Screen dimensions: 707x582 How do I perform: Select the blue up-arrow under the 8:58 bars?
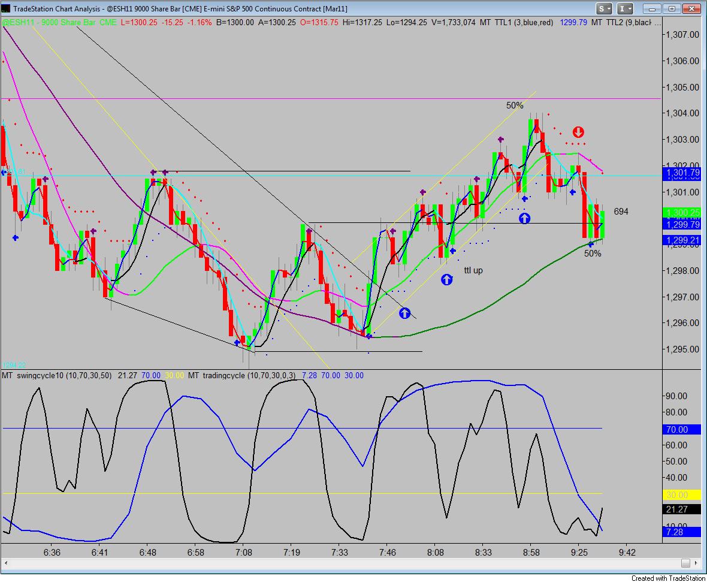point(524,218)
